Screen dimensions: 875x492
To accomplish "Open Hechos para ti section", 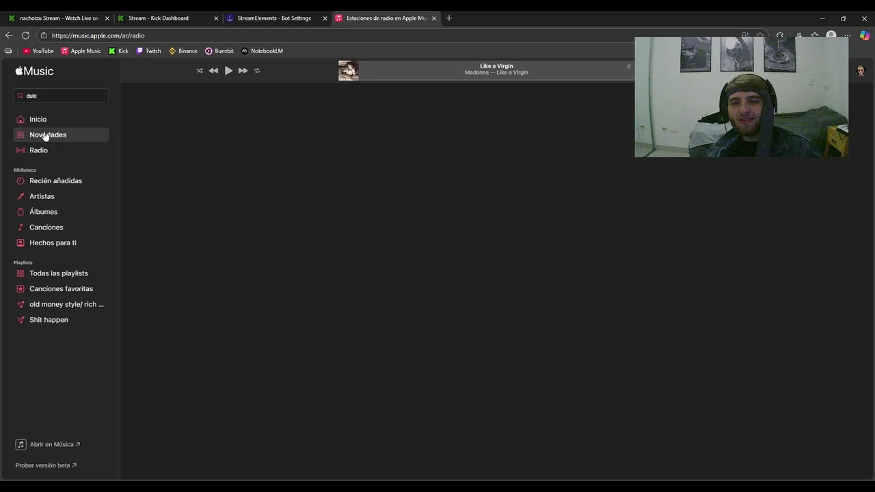I will pos(61,243).
